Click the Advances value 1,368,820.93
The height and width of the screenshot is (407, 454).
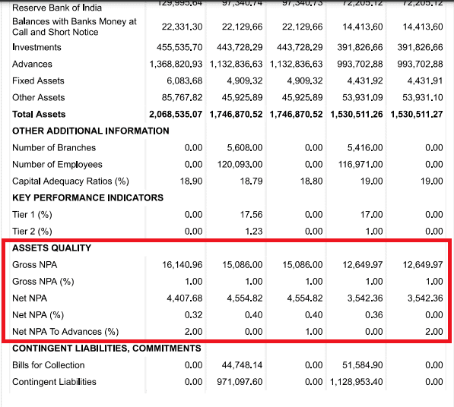[x=176, y=64]
